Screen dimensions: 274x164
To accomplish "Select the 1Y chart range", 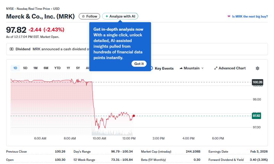I will [68, 68].
